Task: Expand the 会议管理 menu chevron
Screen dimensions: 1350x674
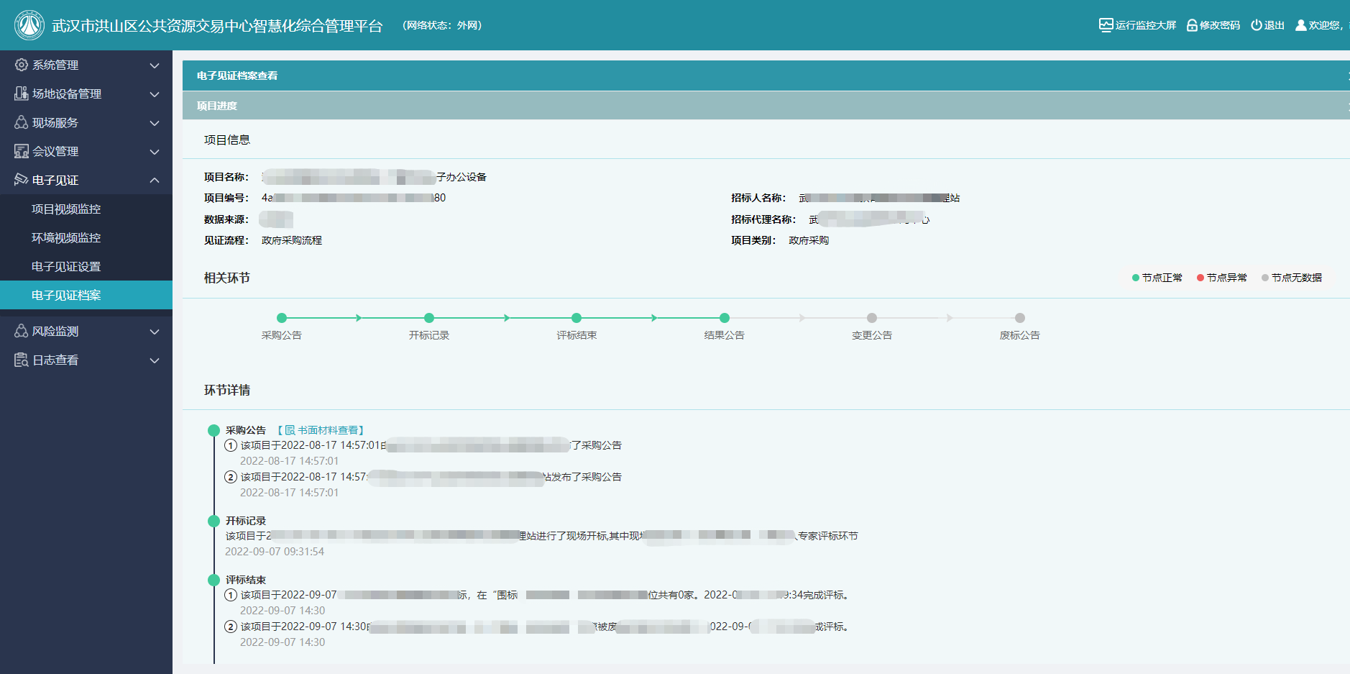Action: (155, 152)
